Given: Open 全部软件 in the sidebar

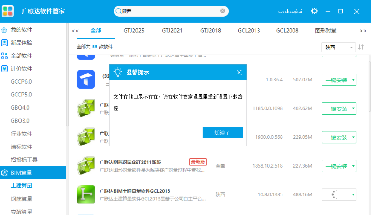Looking at the screenshot, I should tap(21, 56).
